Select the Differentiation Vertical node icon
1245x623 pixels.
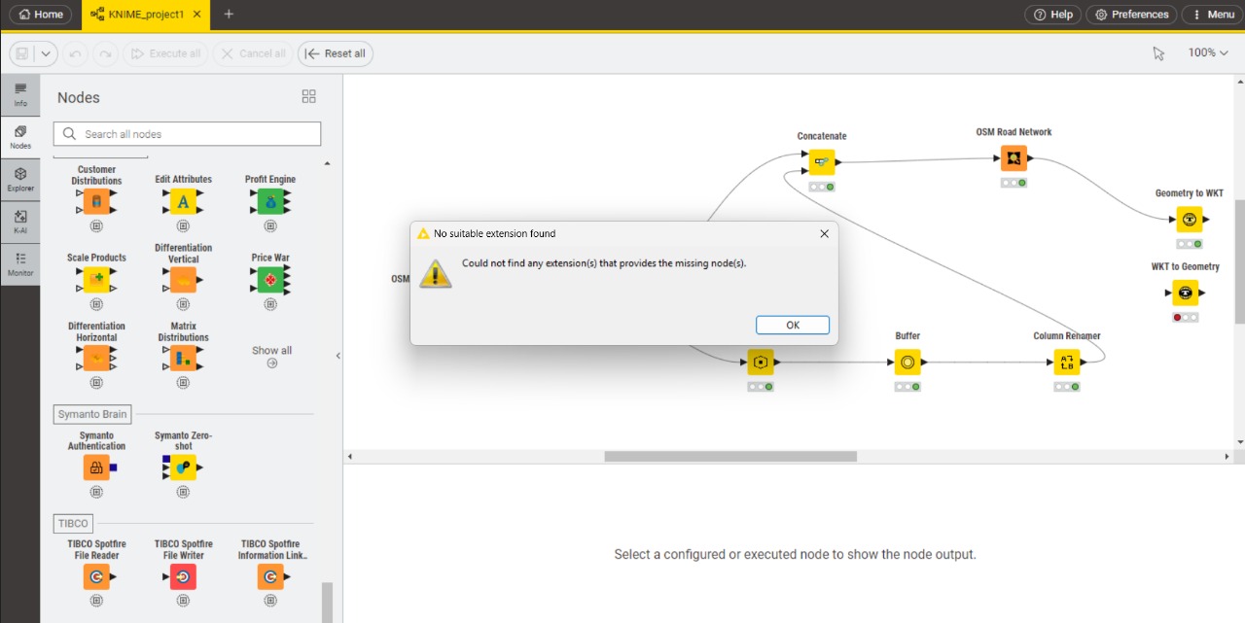pyautogui.click(x=183, y=280)
